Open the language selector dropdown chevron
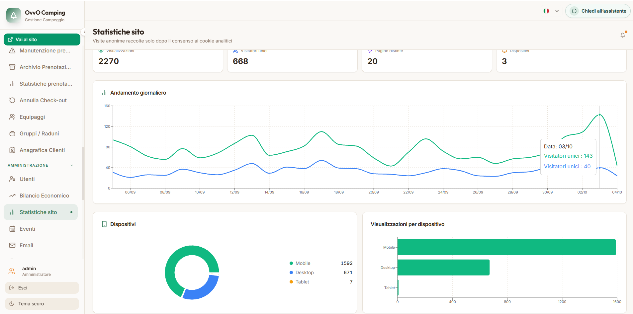The height and width of the screenshot is (314, 633). (x=557, y=11)
